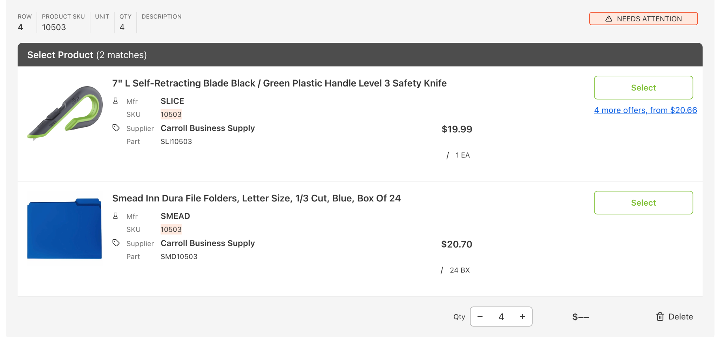Click the Smead Inn Dura File Folders title

click(256, 198)
